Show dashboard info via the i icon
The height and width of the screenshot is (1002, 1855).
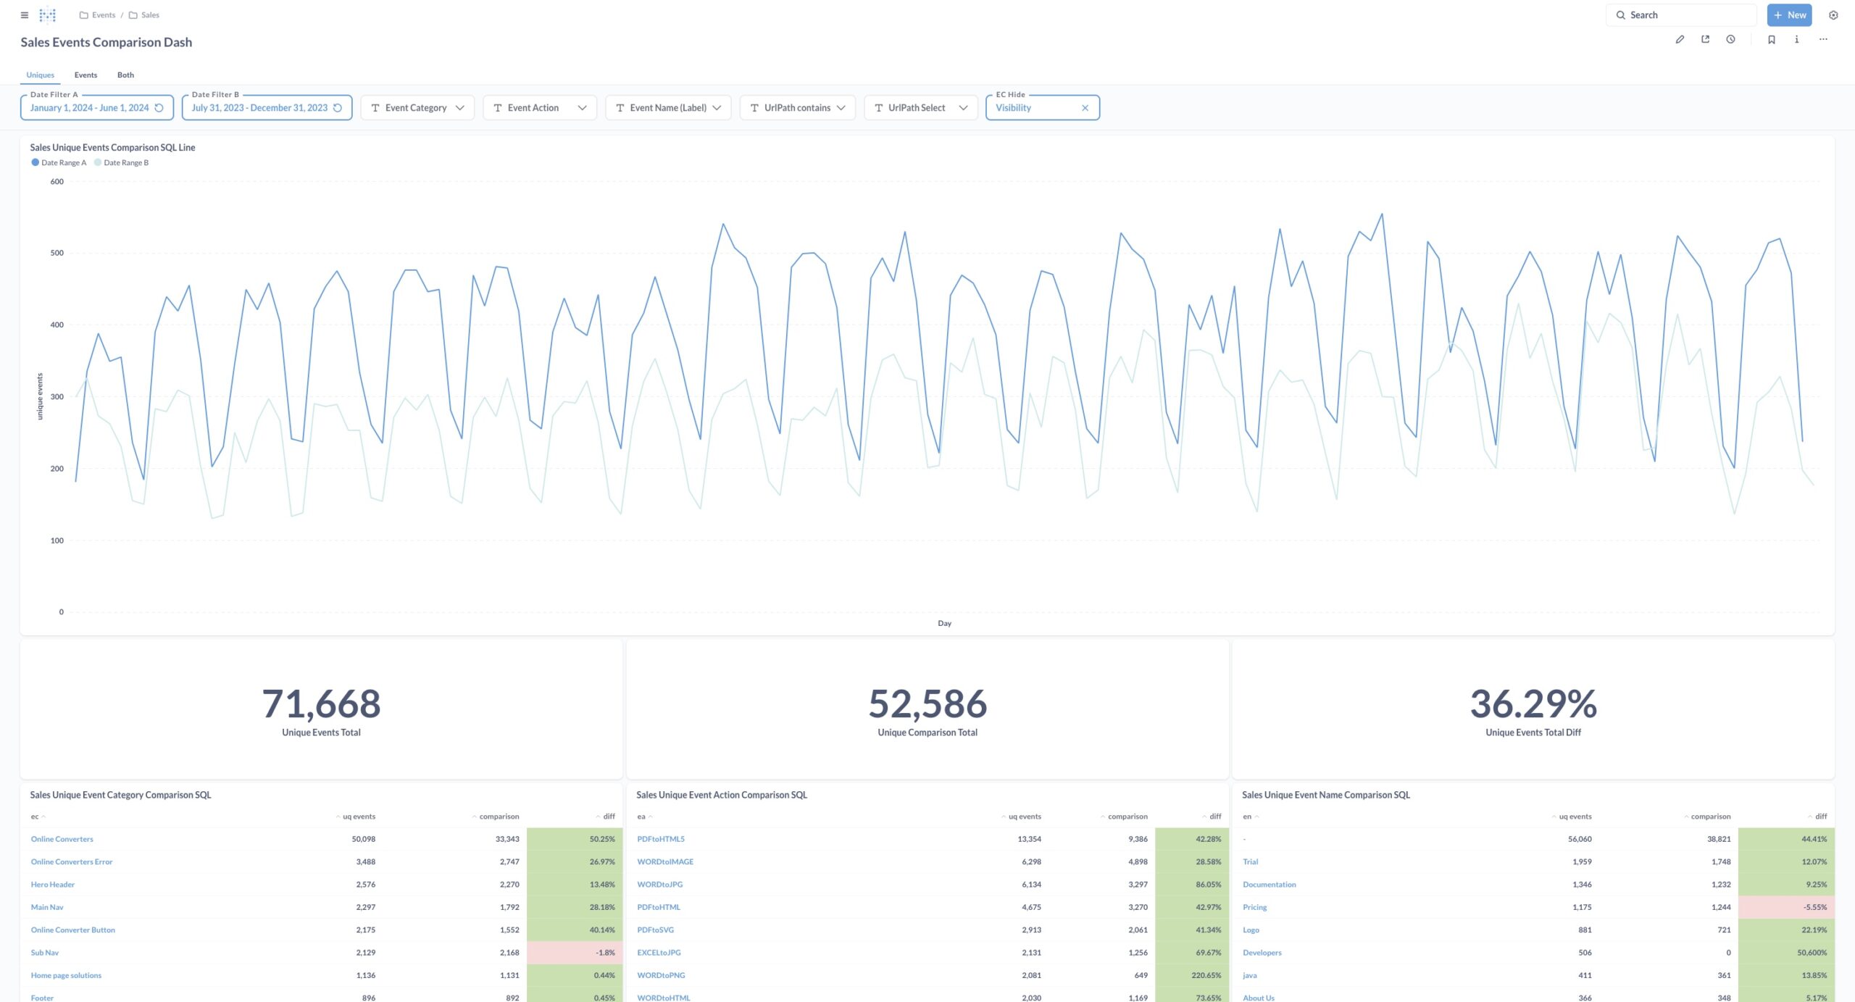click(x=1796, y=39)
